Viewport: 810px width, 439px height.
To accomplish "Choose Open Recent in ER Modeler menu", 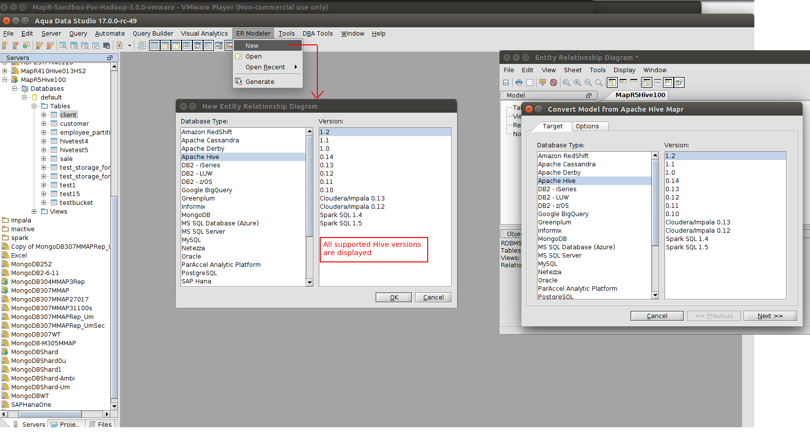I will [268, 67].
